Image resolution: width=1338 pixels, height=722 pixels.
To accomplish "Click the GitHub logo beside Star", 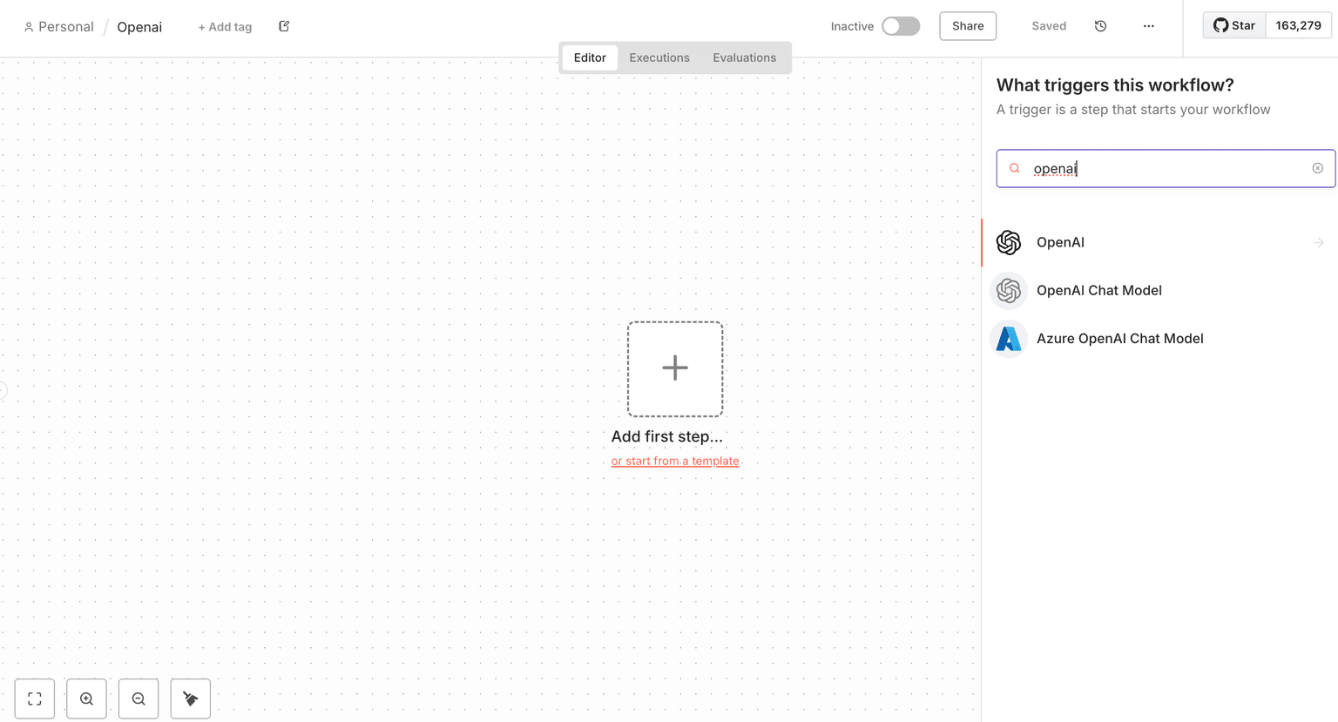I will 1222,25.
